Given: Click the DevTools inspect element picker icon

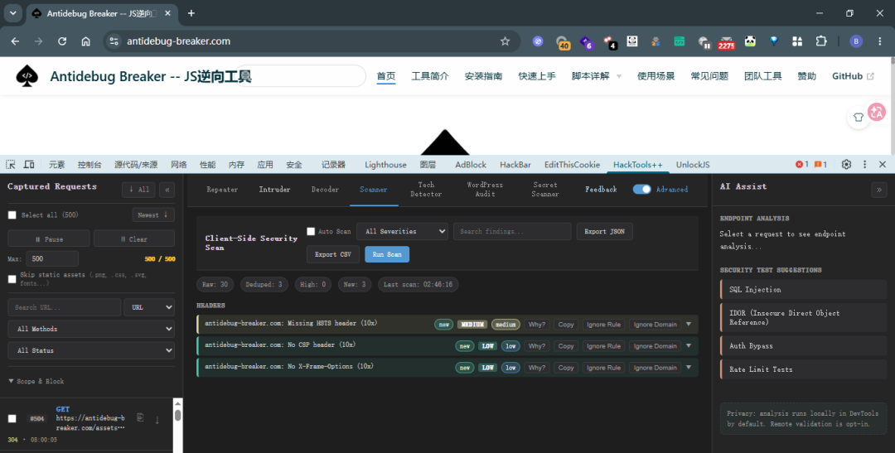Looking at the screenshot, I should pyautogui.click(x=10, y=164).
